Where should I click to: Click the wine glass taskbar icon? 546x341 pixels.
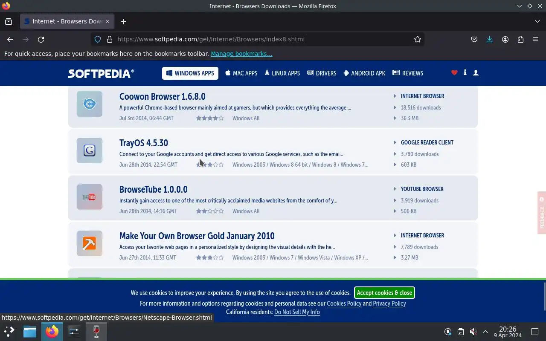pos(96,332)
